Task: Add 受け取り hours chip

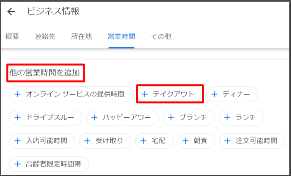Action: [x=105, y=141]
